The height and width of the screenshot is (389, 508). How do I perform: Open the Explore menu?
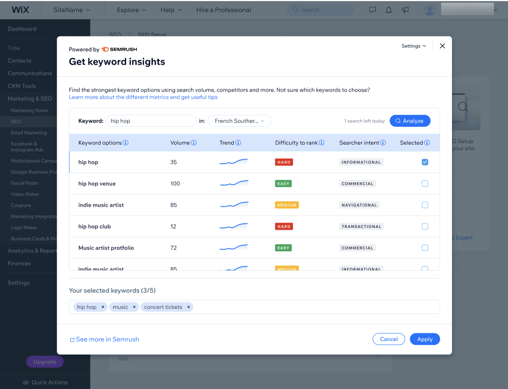pos(132,10)
